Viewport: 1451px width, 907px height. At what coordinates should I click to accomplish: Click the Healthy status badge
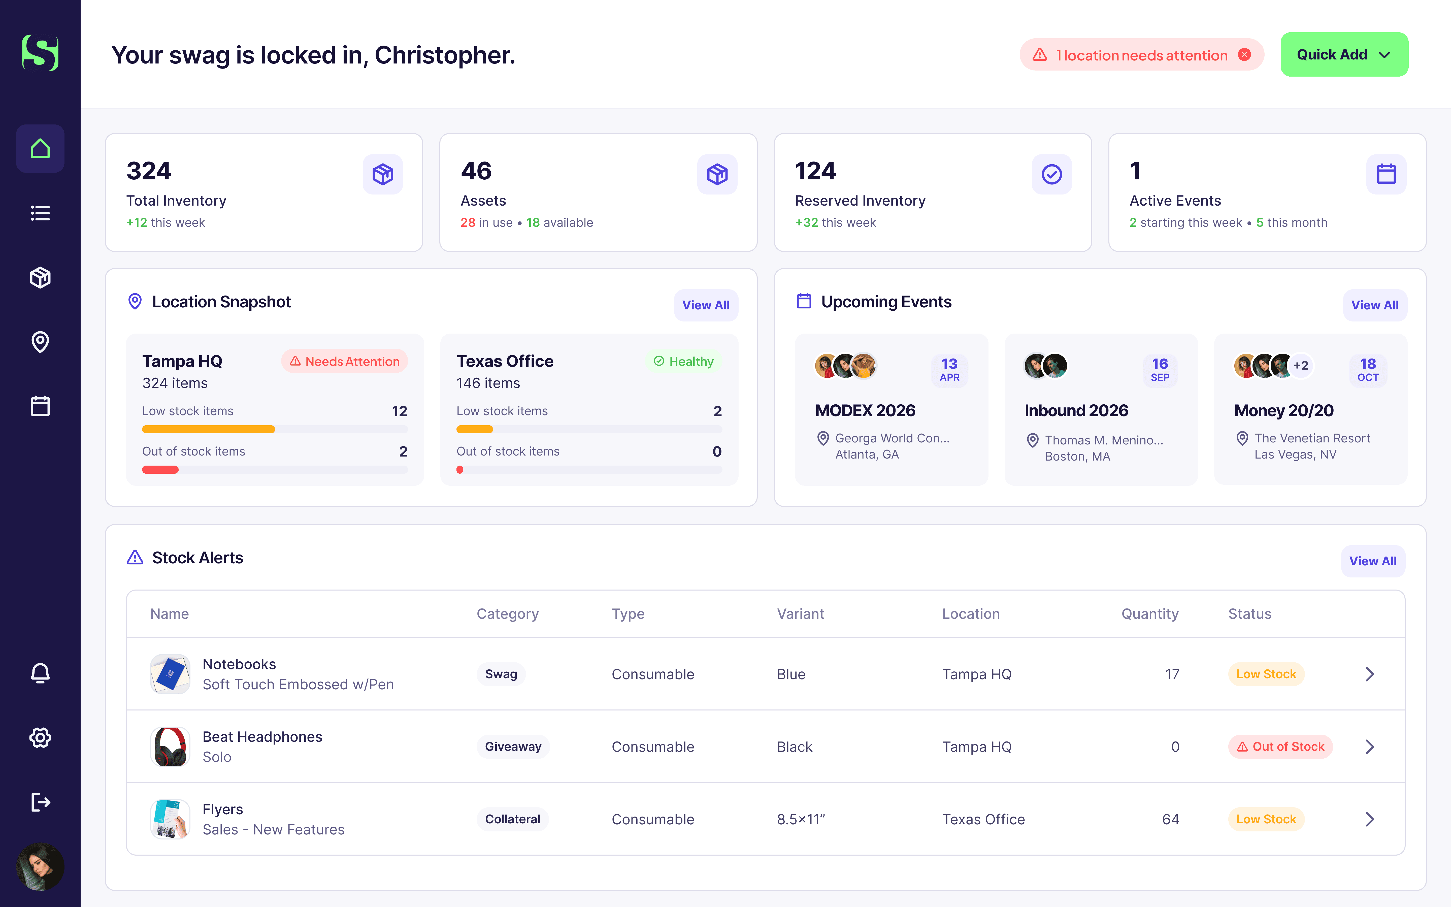click(683, 361)
